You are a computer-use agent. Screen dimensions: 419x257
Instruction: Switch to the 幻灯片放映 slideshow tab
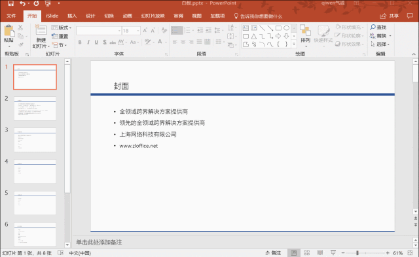tap(153, 16)
